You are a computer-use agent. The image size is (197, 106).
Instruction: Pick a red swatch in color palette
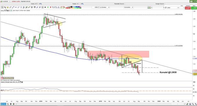tap(67, 8)
